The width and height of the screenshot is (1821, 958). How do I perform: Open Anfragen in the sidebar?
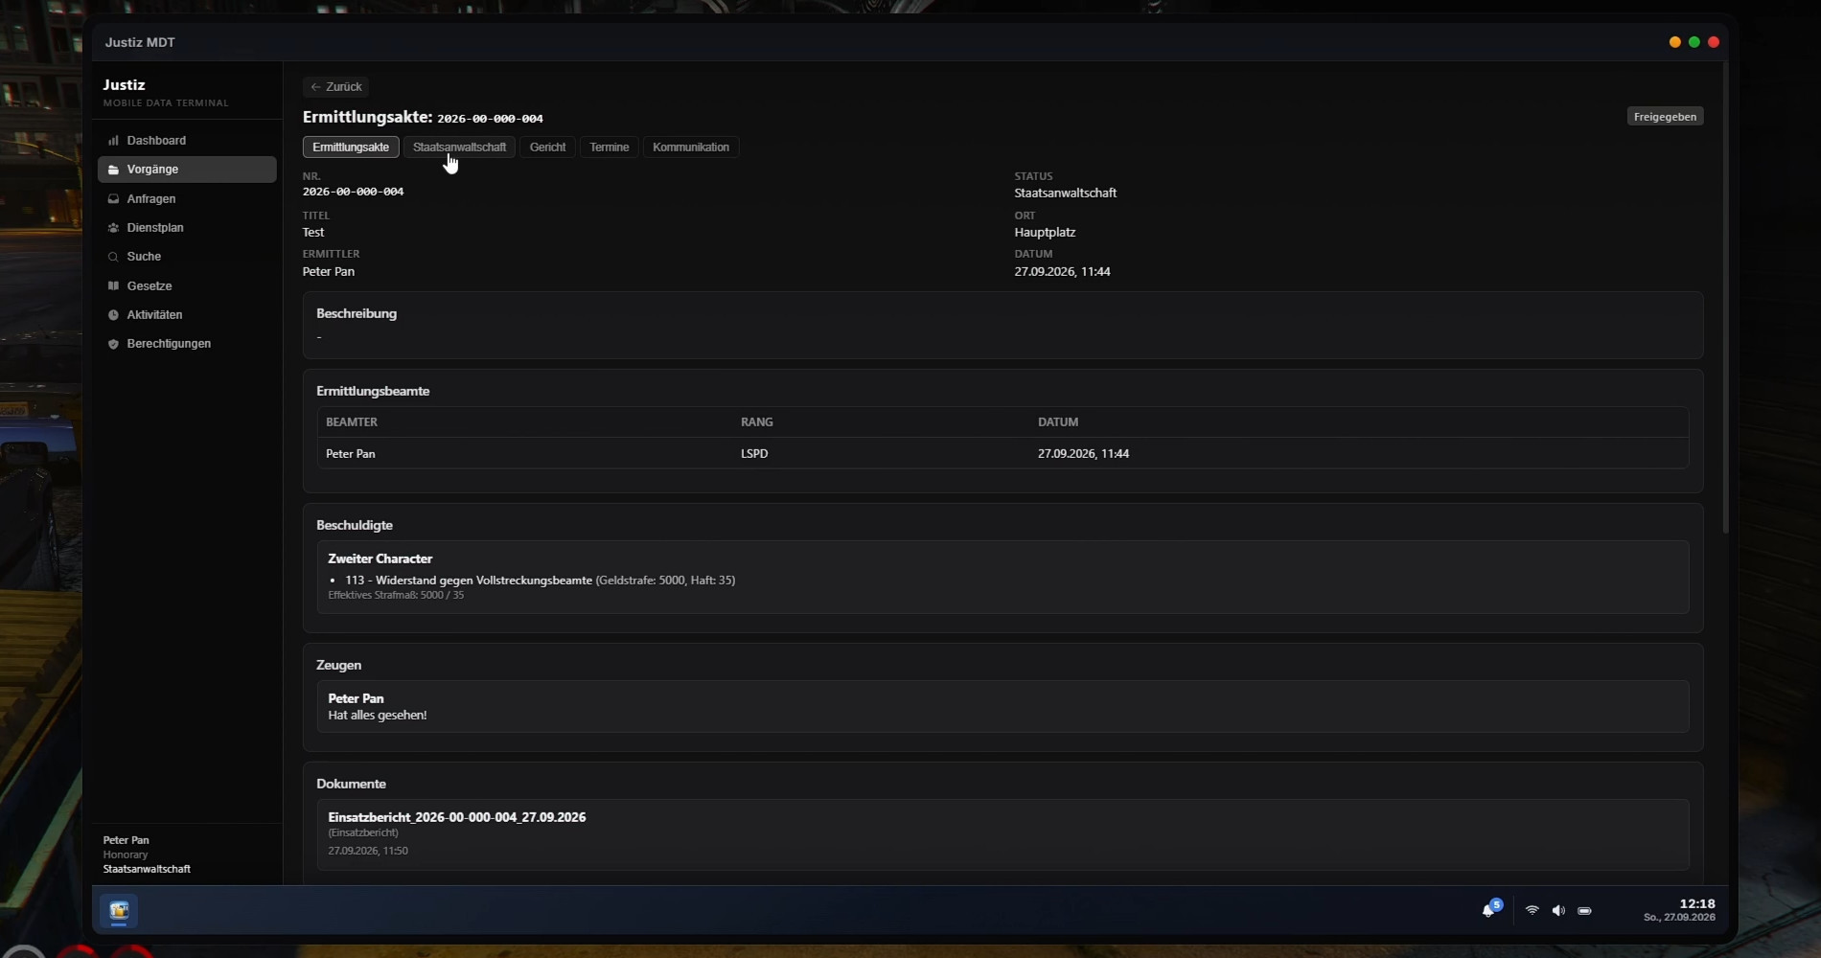pyautogui.click(x=187, y=199)
